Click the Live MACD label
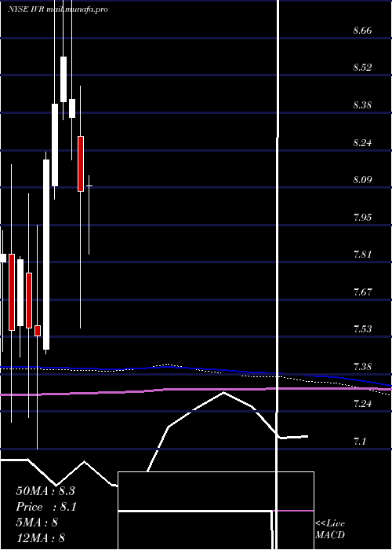392x550 pixels. click(x=330, y=530)
